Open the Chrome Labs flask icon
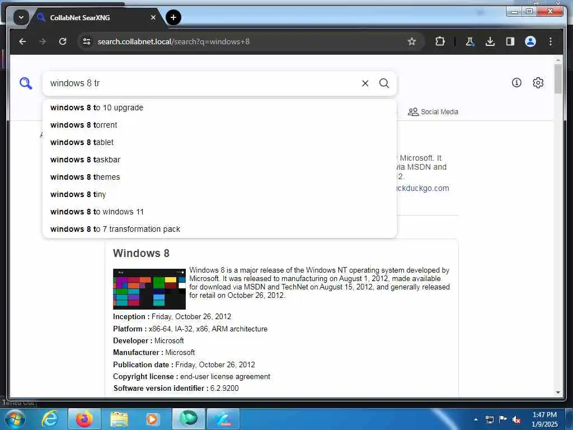This screenshot has width=573, height=430. coord(469,41)
